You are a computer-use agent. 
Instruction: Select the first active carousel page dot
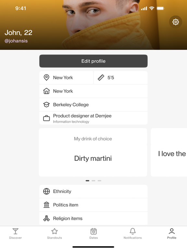coord(87,181)
